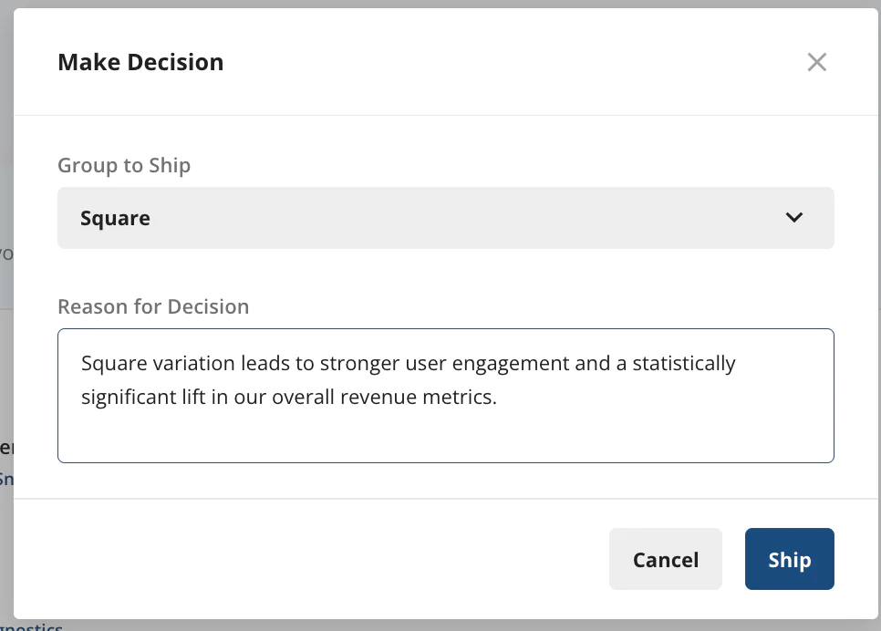Image resolution: width=881 pixels, height=631 pixels.
Task: Click empty space below the reason text
Action: click(x=445, y=436)
